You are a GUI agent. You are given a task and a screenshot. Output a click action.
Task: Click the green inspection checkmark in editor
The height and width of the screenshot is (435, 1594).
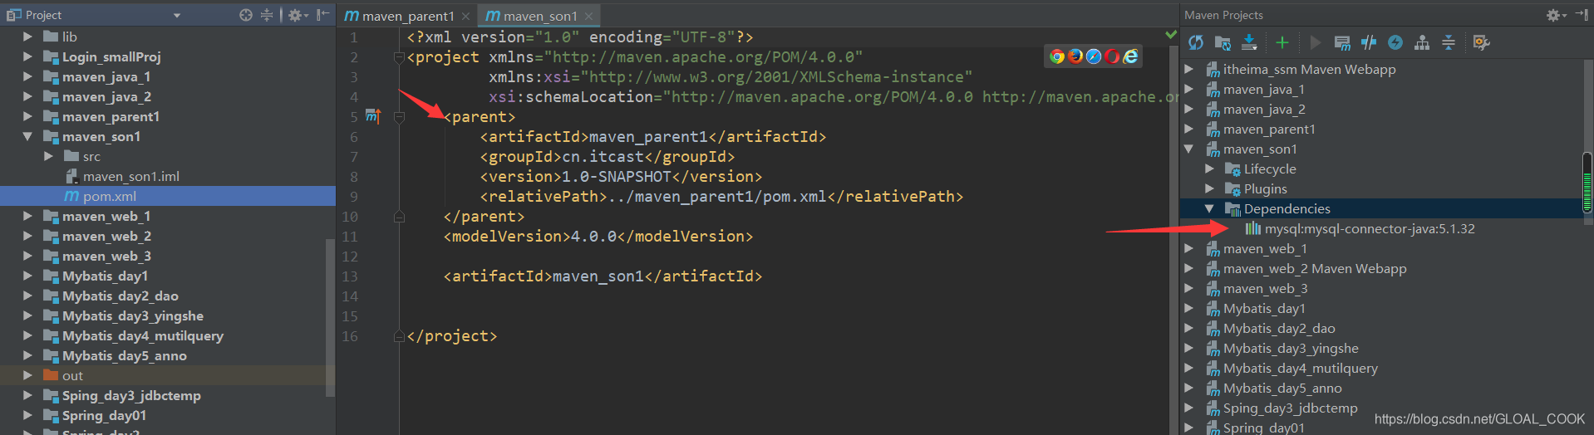click(x=1171, y=35)
